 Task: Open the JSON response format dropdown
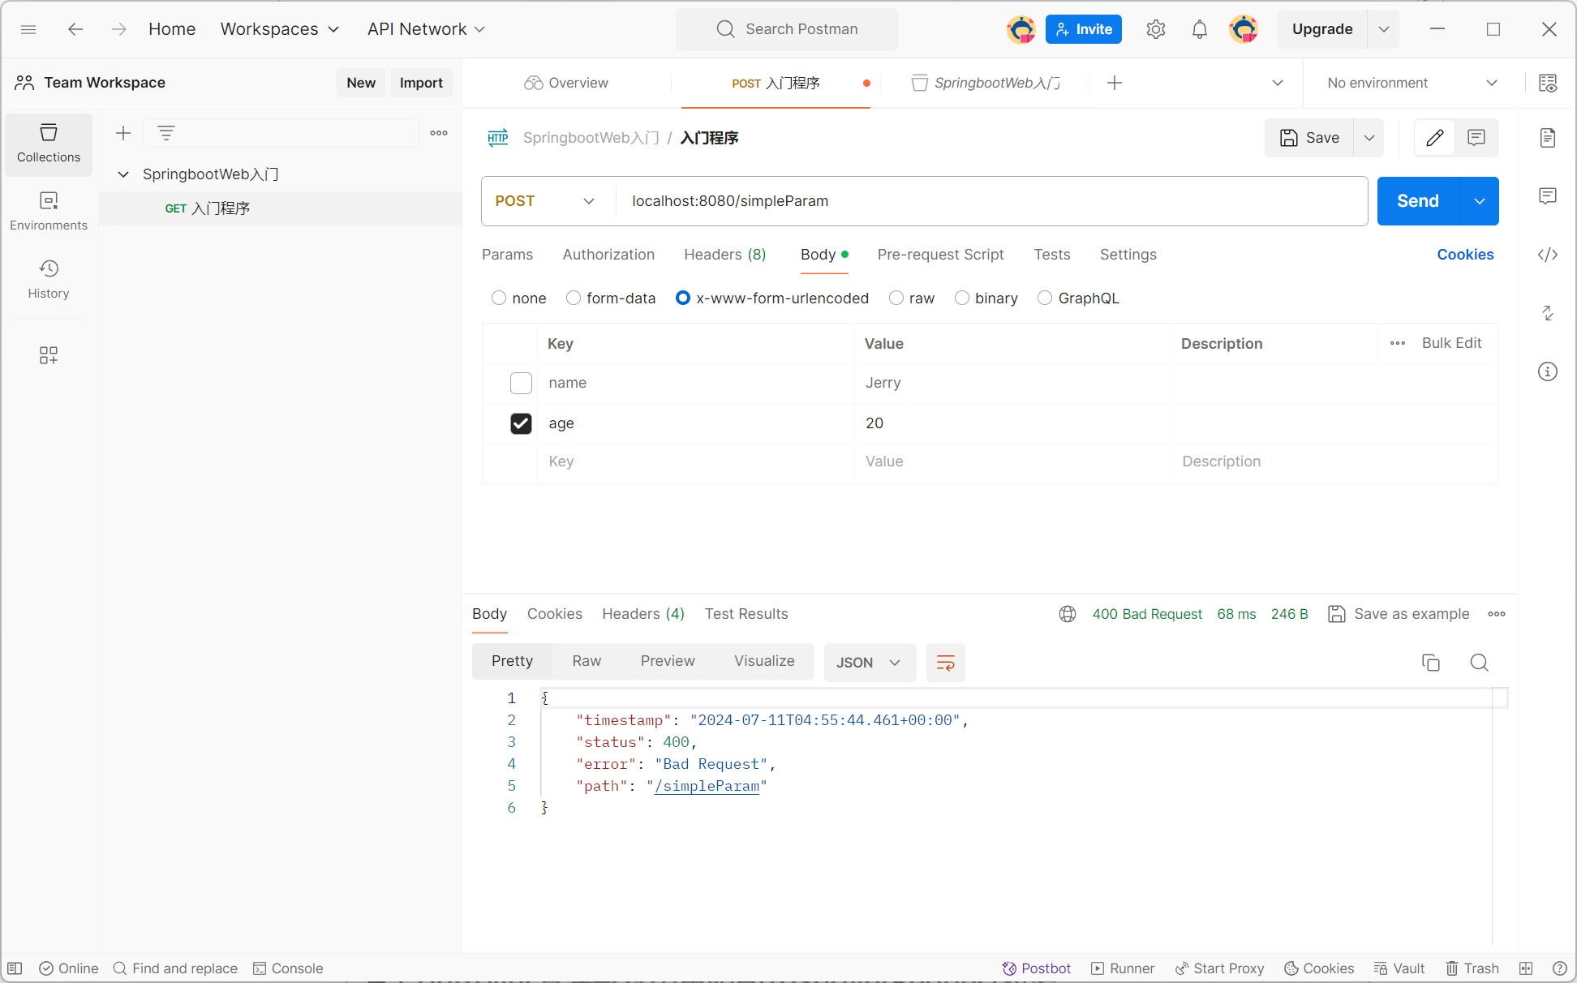(870, 663)
